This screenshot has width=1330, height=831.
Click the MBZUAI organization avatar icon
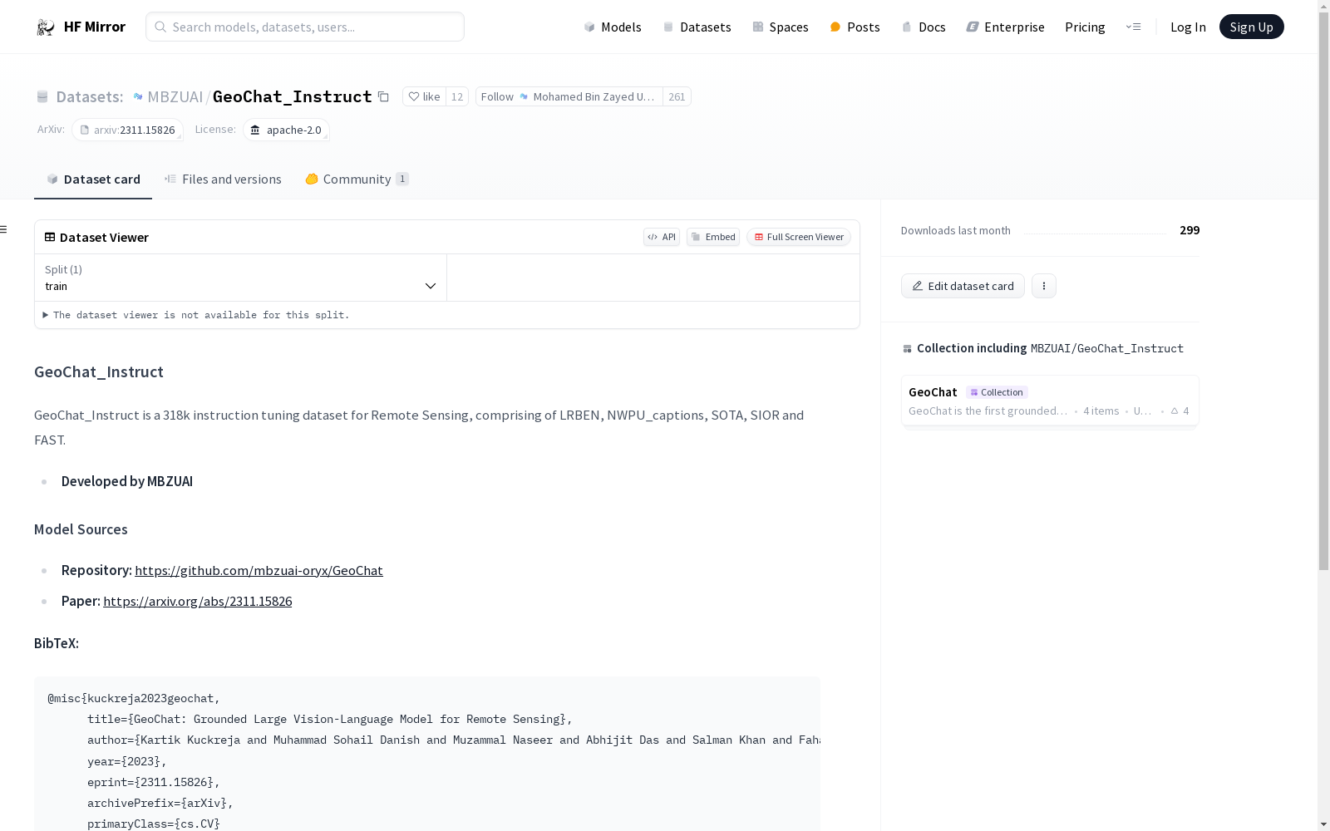(138, 96)
